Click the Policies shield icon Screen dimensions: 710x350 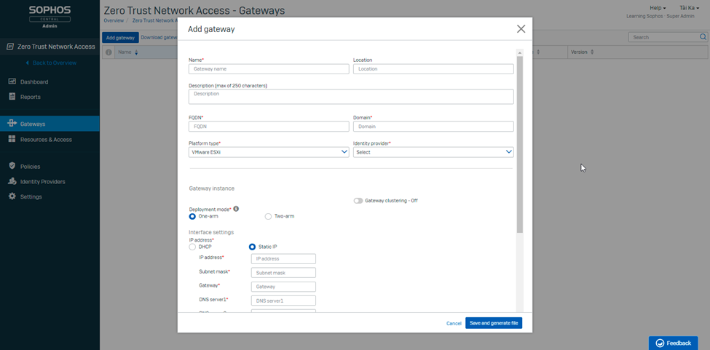12,167
